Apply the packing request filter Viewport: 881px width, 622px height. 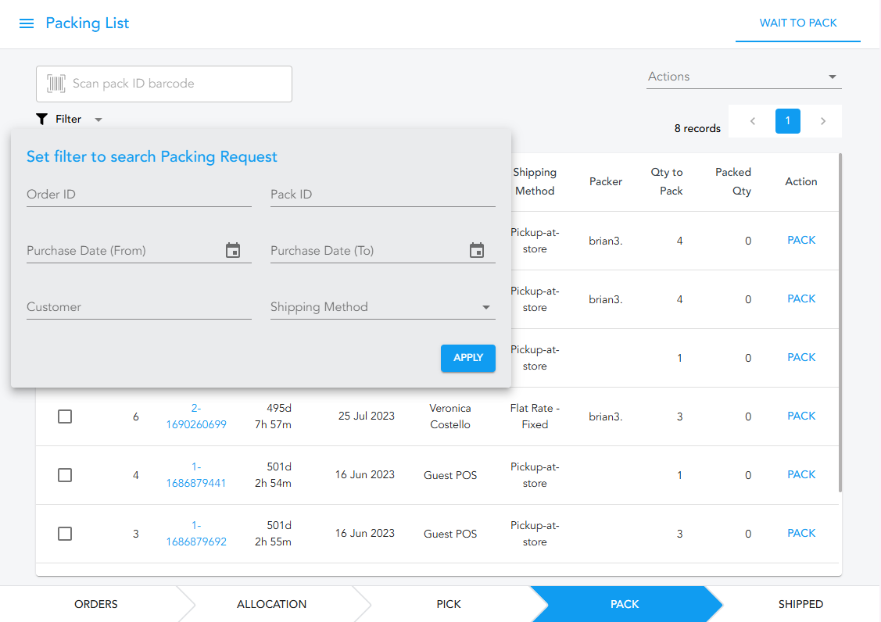pyautogui.click(x=467, y=358)
